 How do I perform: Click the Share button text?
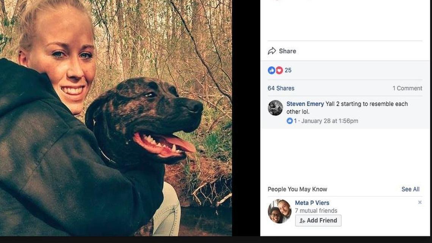click(287, 50)
